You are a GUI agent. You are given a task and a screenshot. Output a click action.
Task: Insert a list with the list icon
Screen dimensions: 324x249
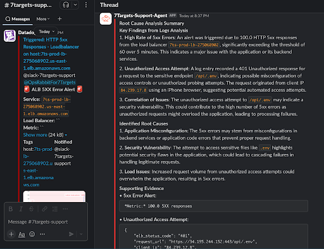[55, 209]
